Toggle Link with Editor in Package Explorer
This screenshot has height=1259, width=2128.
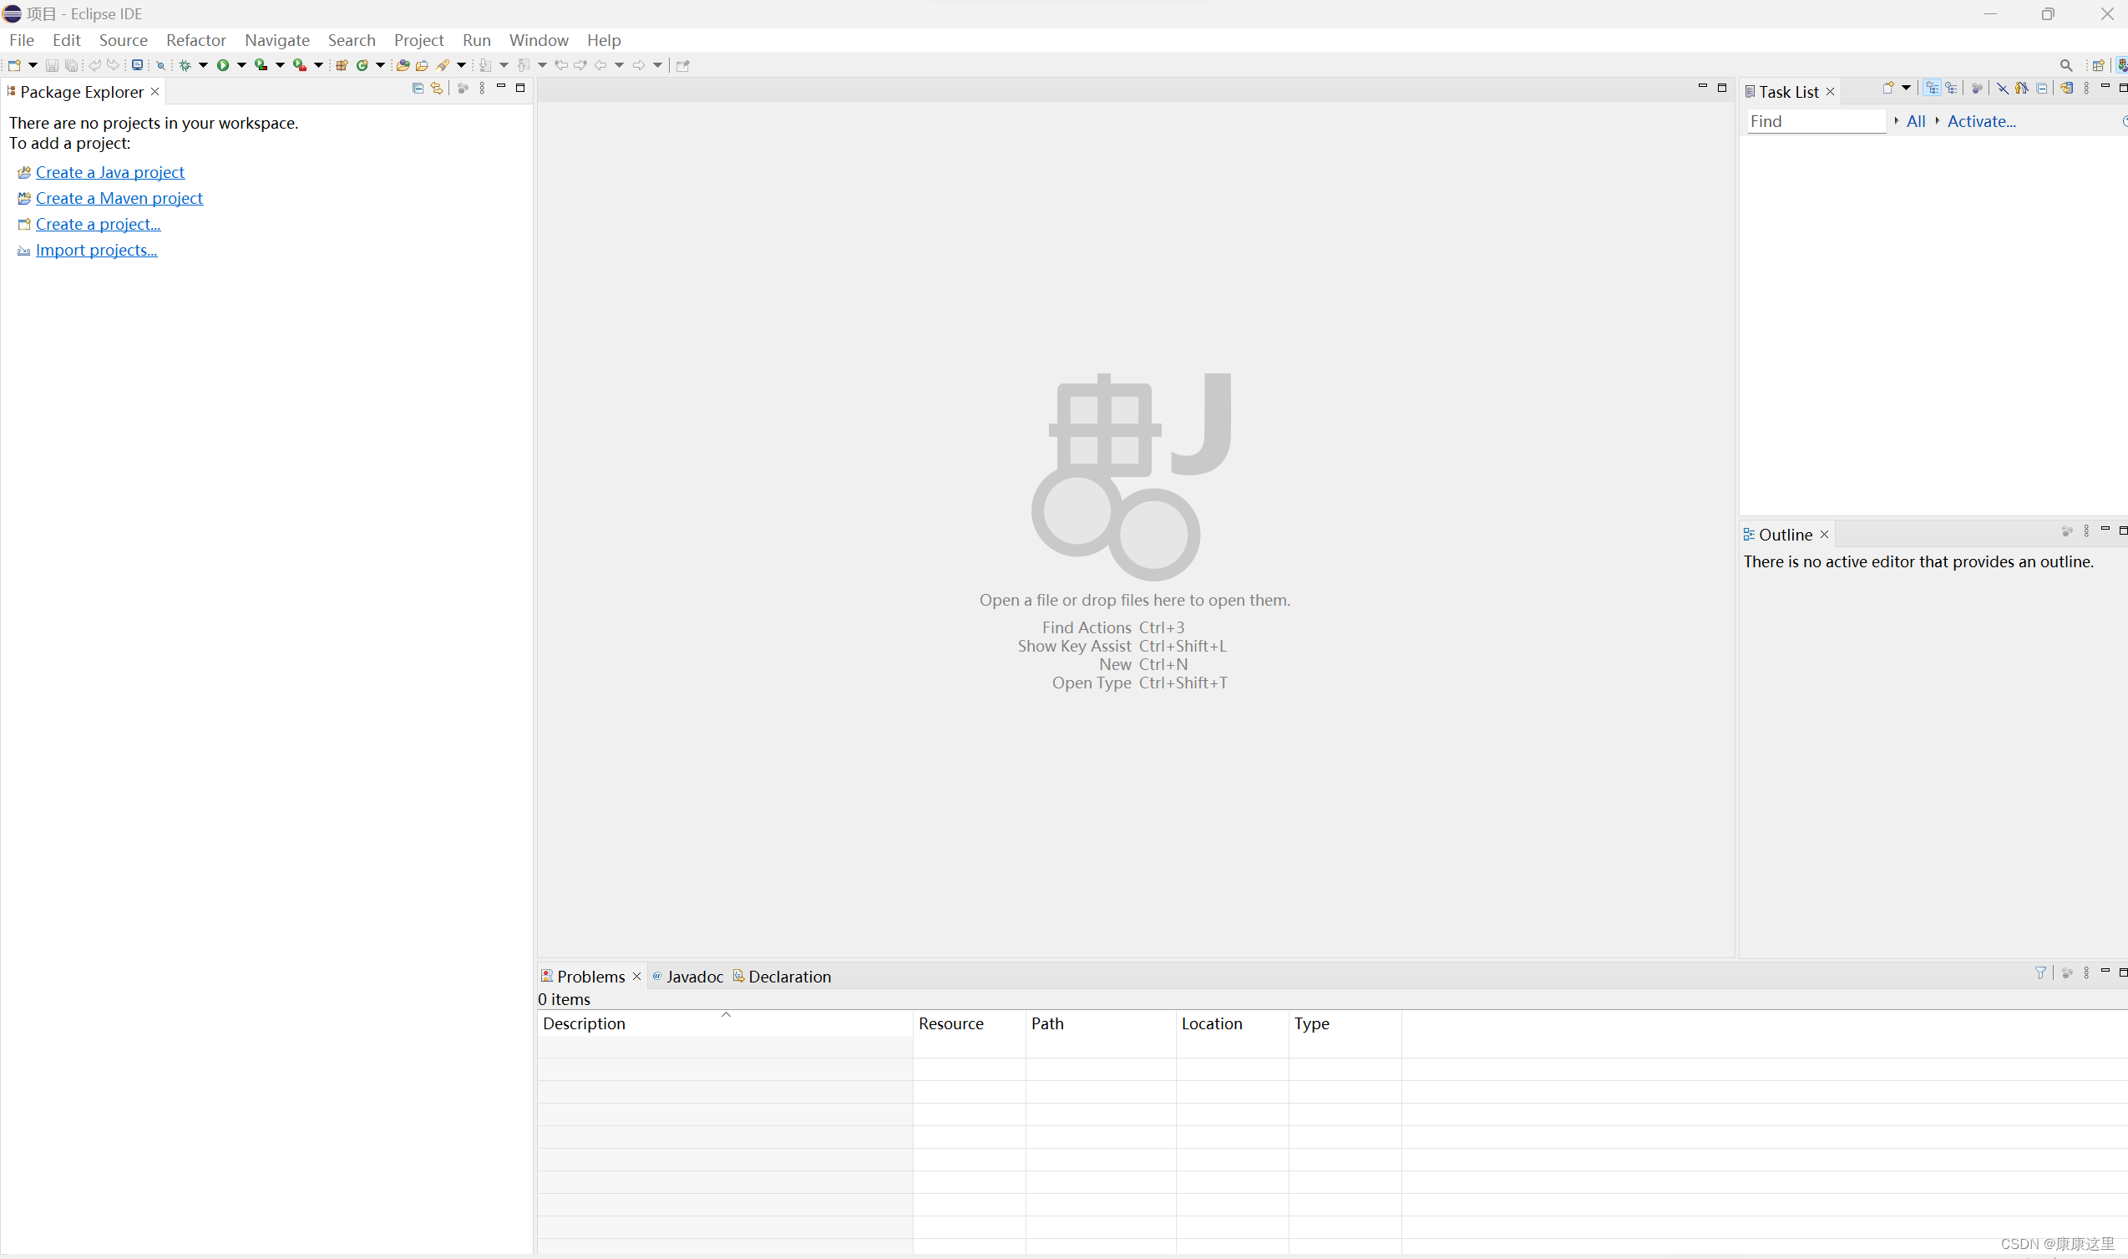coord(437,89)
